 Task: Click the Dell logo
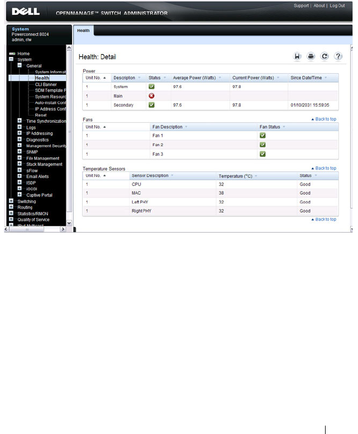(26, 11)
